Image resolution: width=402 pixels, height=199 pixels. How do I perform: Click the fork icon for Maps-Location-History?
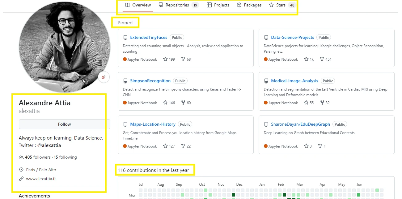(x=183, y=146)
